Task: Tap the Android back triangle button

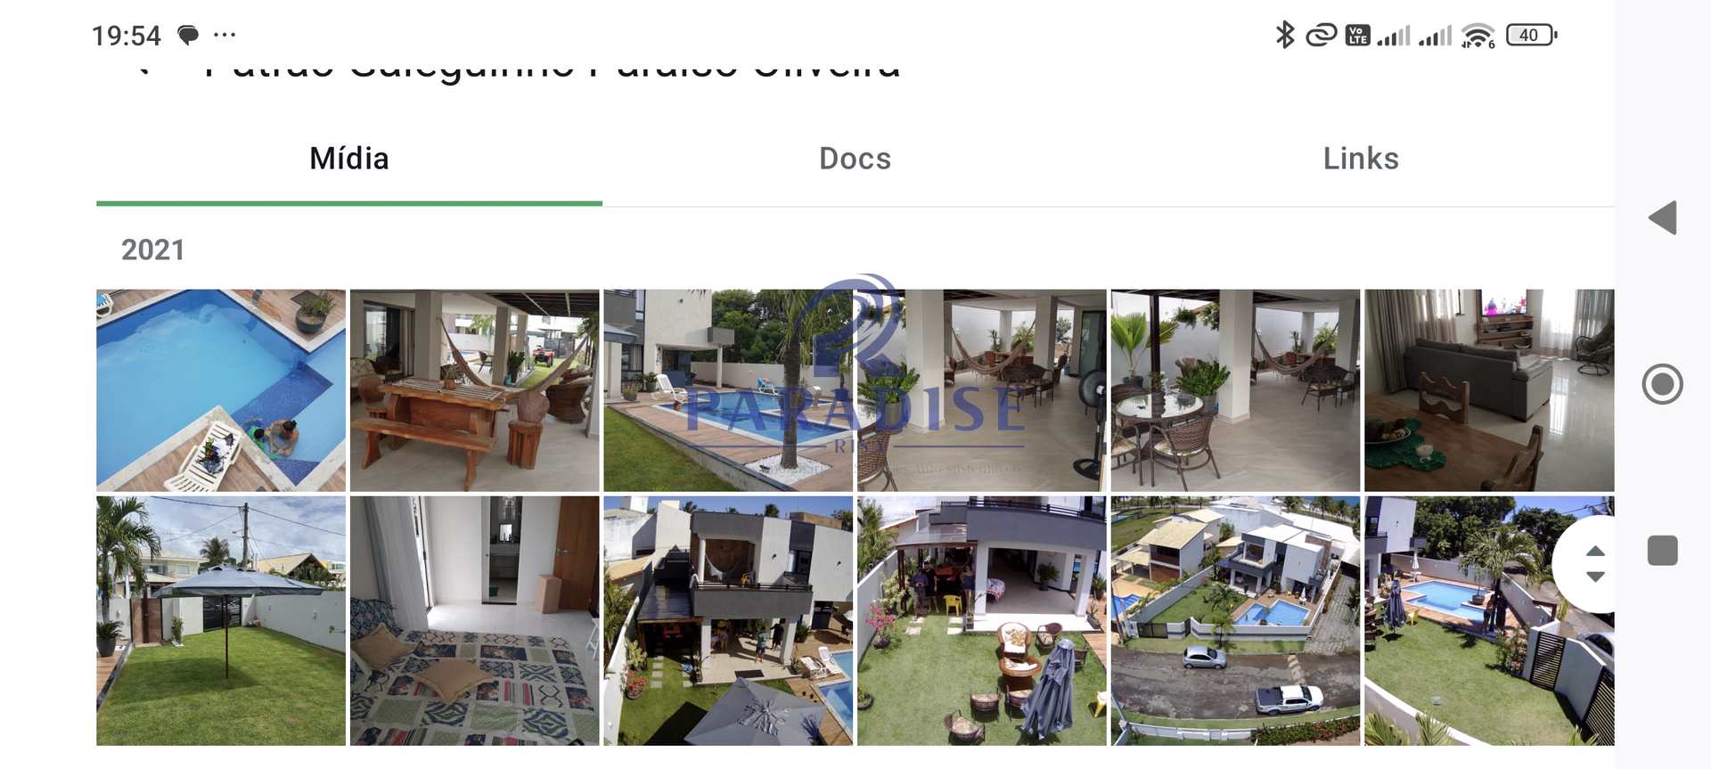Action: click(1663, 217)
